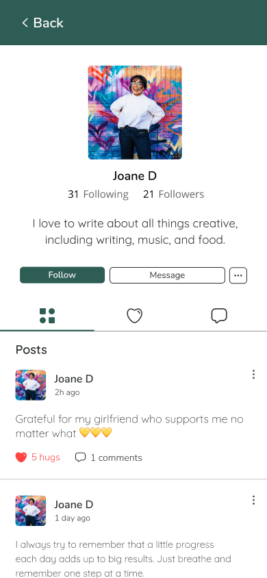267x578 pixels.
Task: Click the Back text in the header
Action: pos(48,23)
